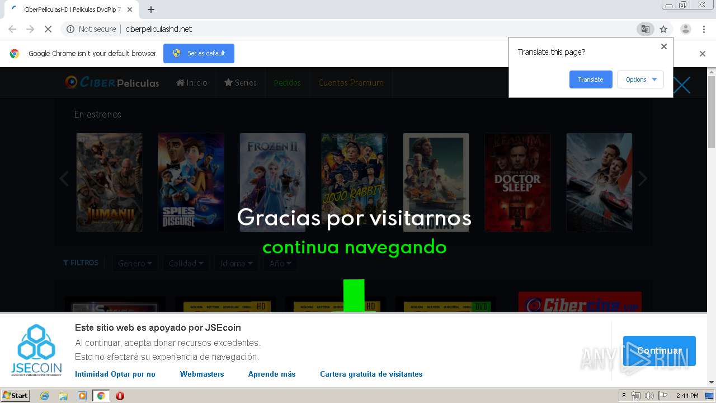This screenshot has width=716, height=403.
Task: Open the Chrome profile avatar
Action: [x=685, y=29]
